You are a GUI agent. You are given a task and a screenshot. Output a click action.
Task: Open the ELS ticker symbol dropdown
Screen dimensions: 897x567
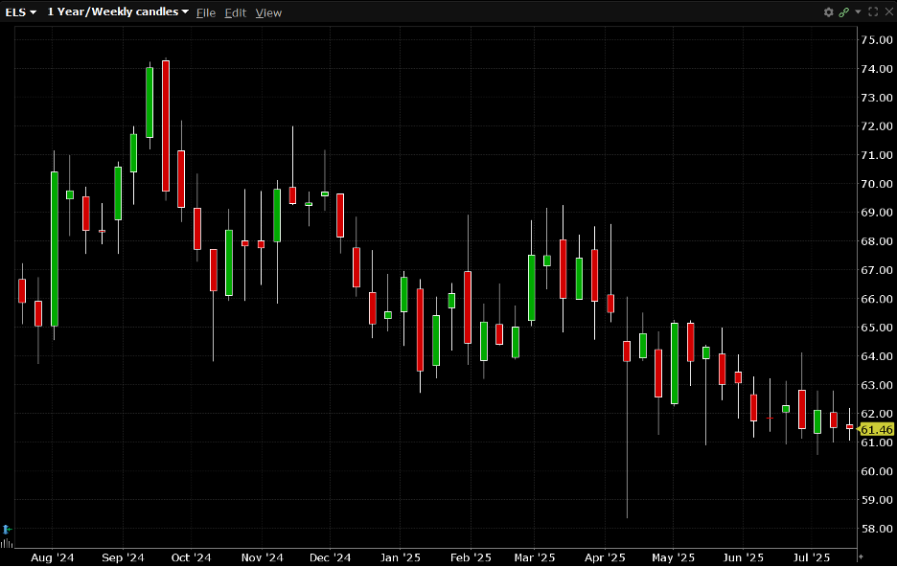click(x=21, y=12)
